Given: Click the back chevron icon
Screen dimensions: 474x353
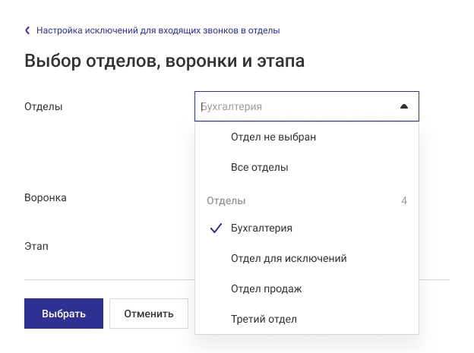Looking at the screenshot, I should tap(28, 31).
